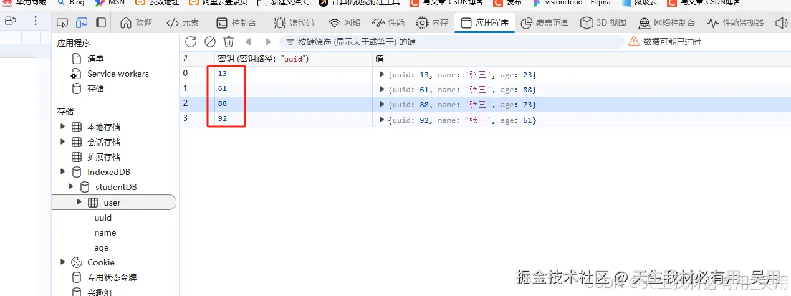
Task: Open the 控制台 tab
Action: 236,23
